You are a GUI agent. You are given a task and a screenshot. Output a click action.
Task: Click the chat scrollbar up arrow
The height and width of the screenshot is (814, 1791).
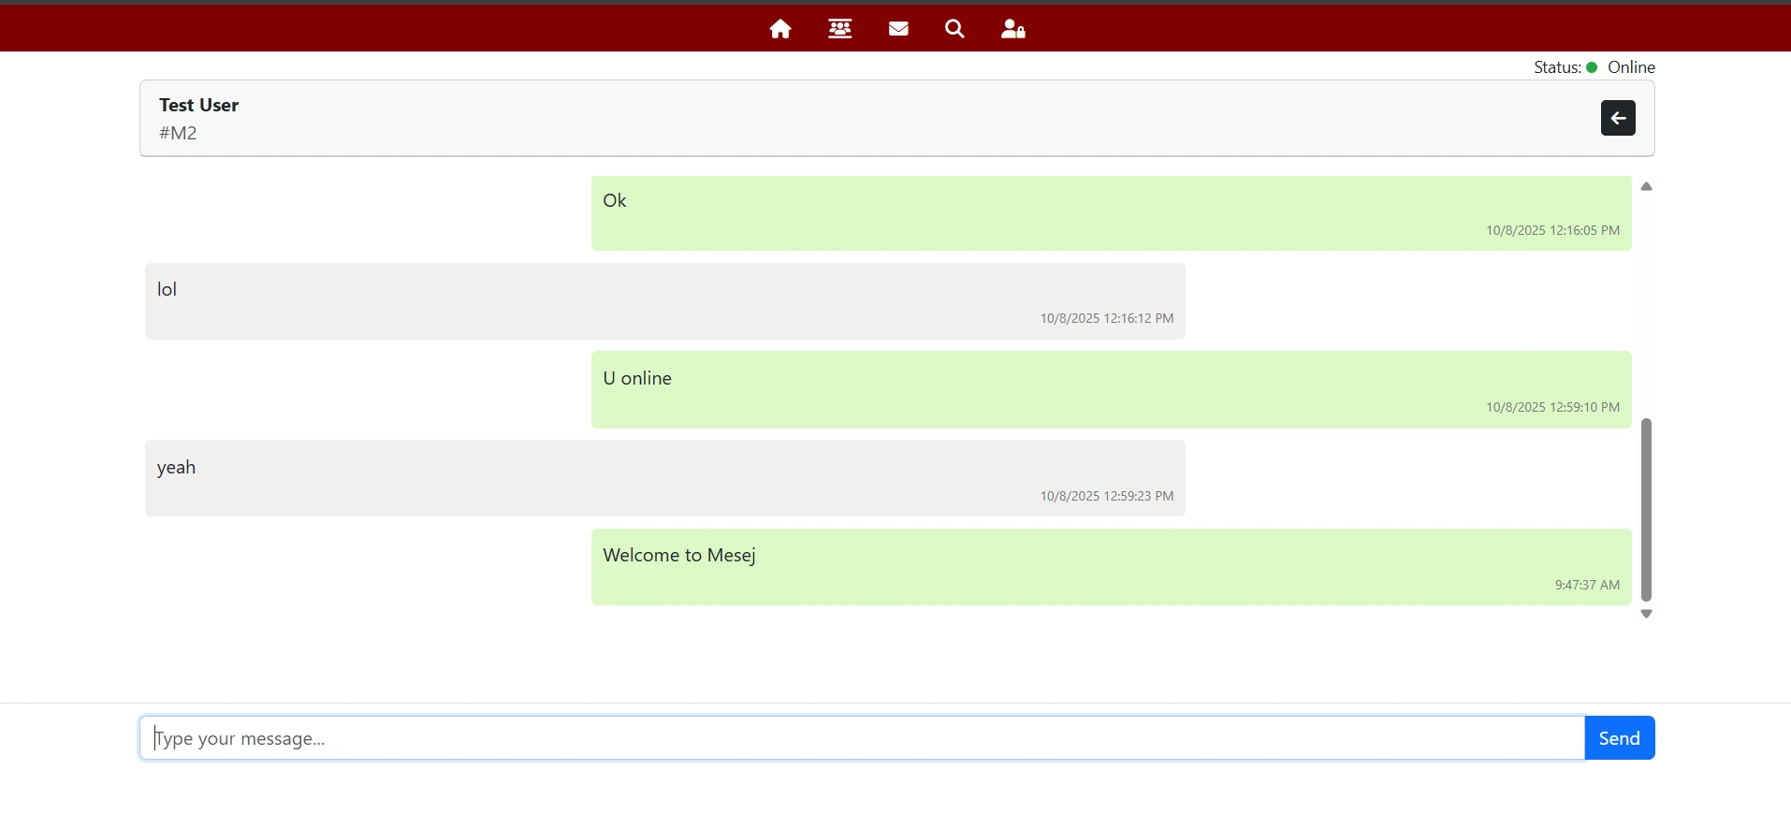click(1646, 187)
